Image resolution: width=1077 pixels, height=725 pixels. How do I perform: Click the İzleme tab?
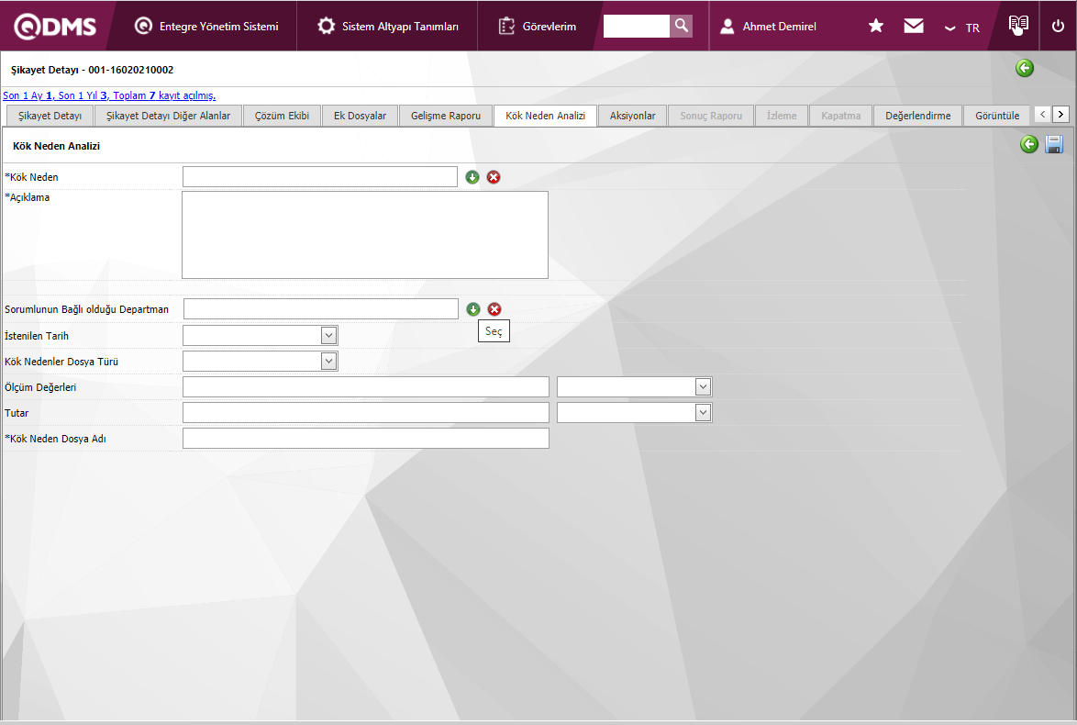tap(782, 116)
